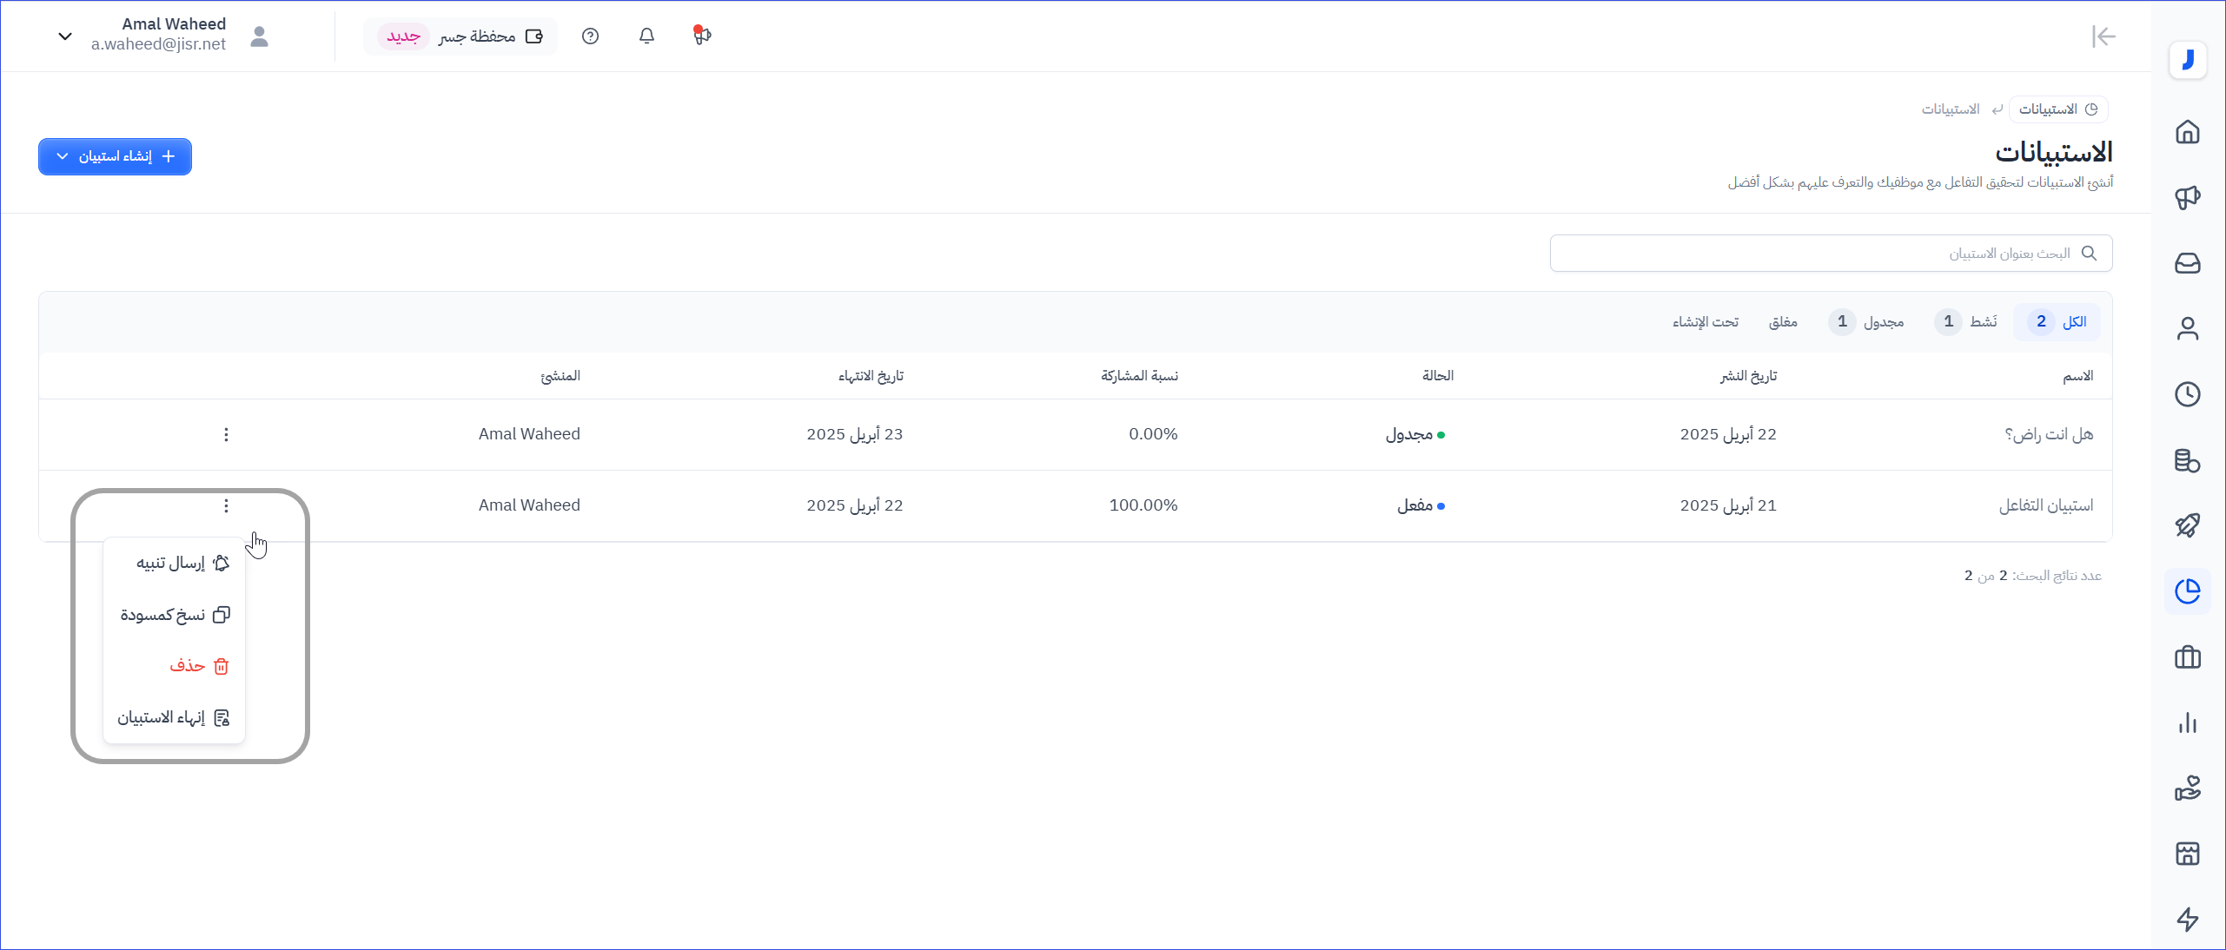Image resolution: width=2226 pixels, height=950 pixels.
Task: Open the megaphone announcements sidebar icon
Action: click(x=2187, y=198)
